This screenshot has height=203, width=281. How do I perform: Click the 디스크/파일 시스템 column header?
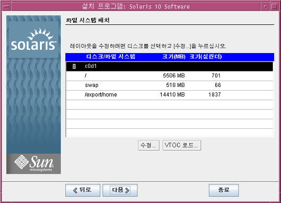coord(111,57)
